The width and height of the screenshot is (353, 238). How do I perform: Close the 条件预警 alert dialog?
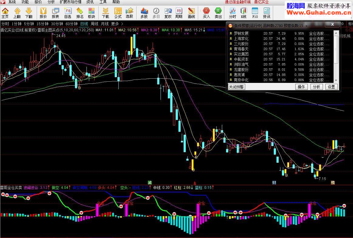(332, 25)
